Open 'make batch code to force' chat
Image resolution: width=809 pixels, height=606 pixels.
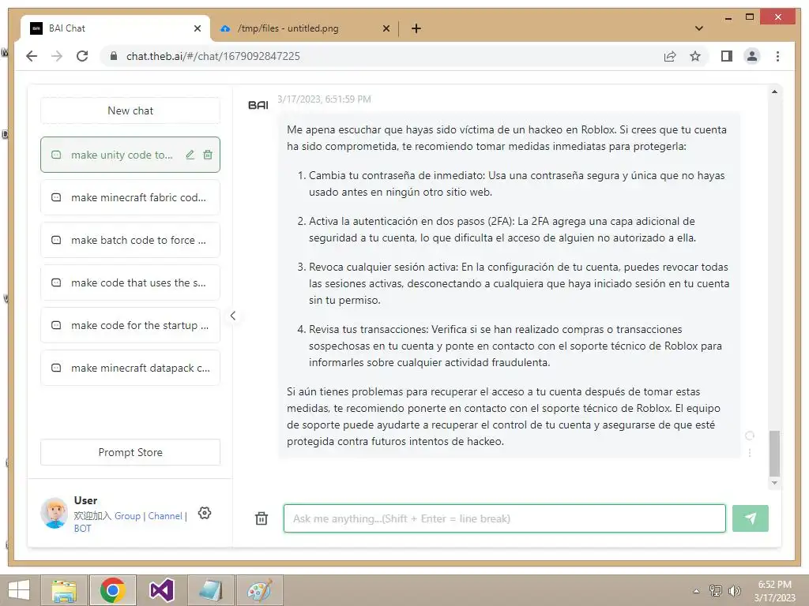[x=130, y=240]
